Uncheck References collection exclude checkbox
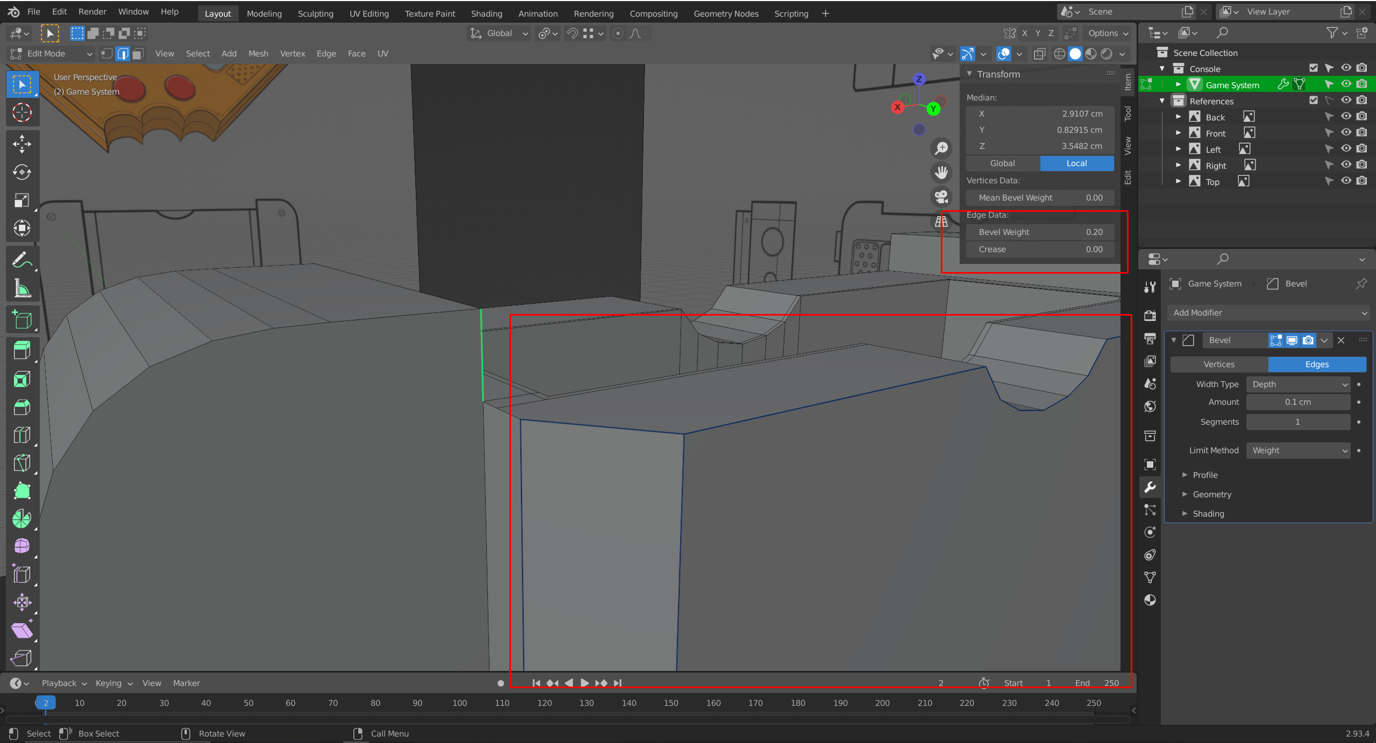The width and height of the screenshot is (1376, 743). click(x=1314, y=101)
